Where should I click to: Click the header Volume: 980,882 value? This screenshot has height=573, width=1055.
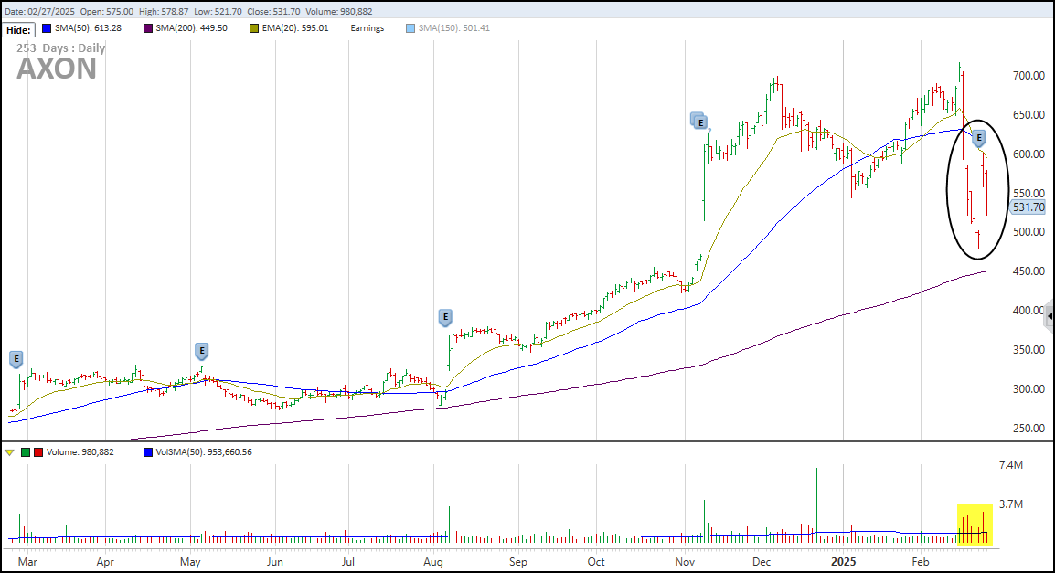click(339, 12)
